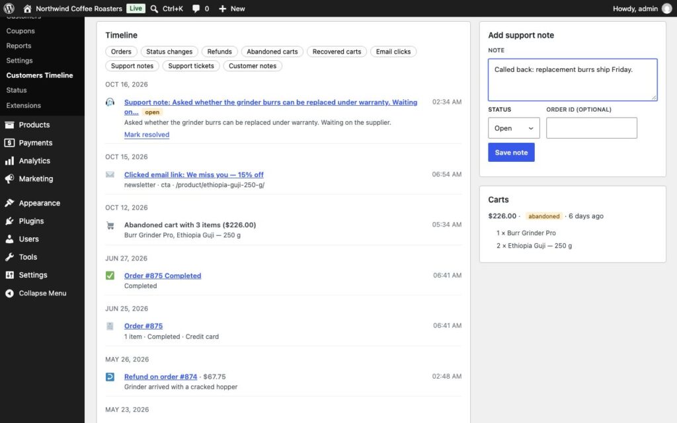Toggle the Support notes filter chip
The width and height of the screenshot is (677, 423).
coord(132,66)
